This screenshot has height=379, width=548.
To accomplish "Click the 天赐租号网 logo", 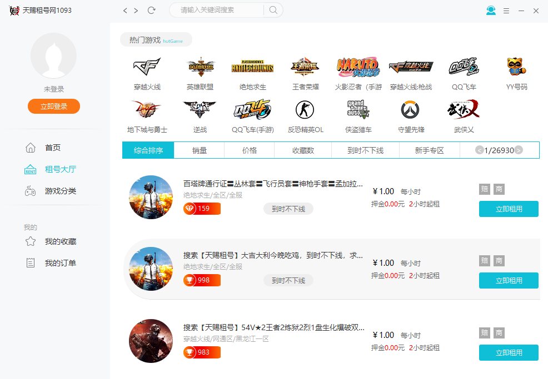I will click(14, 11).
